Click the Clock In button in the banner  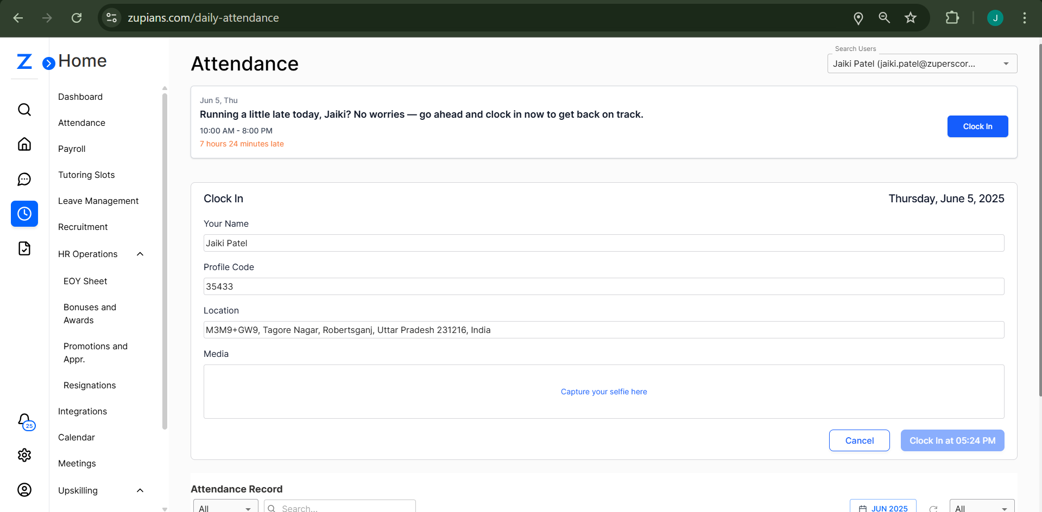977,126
